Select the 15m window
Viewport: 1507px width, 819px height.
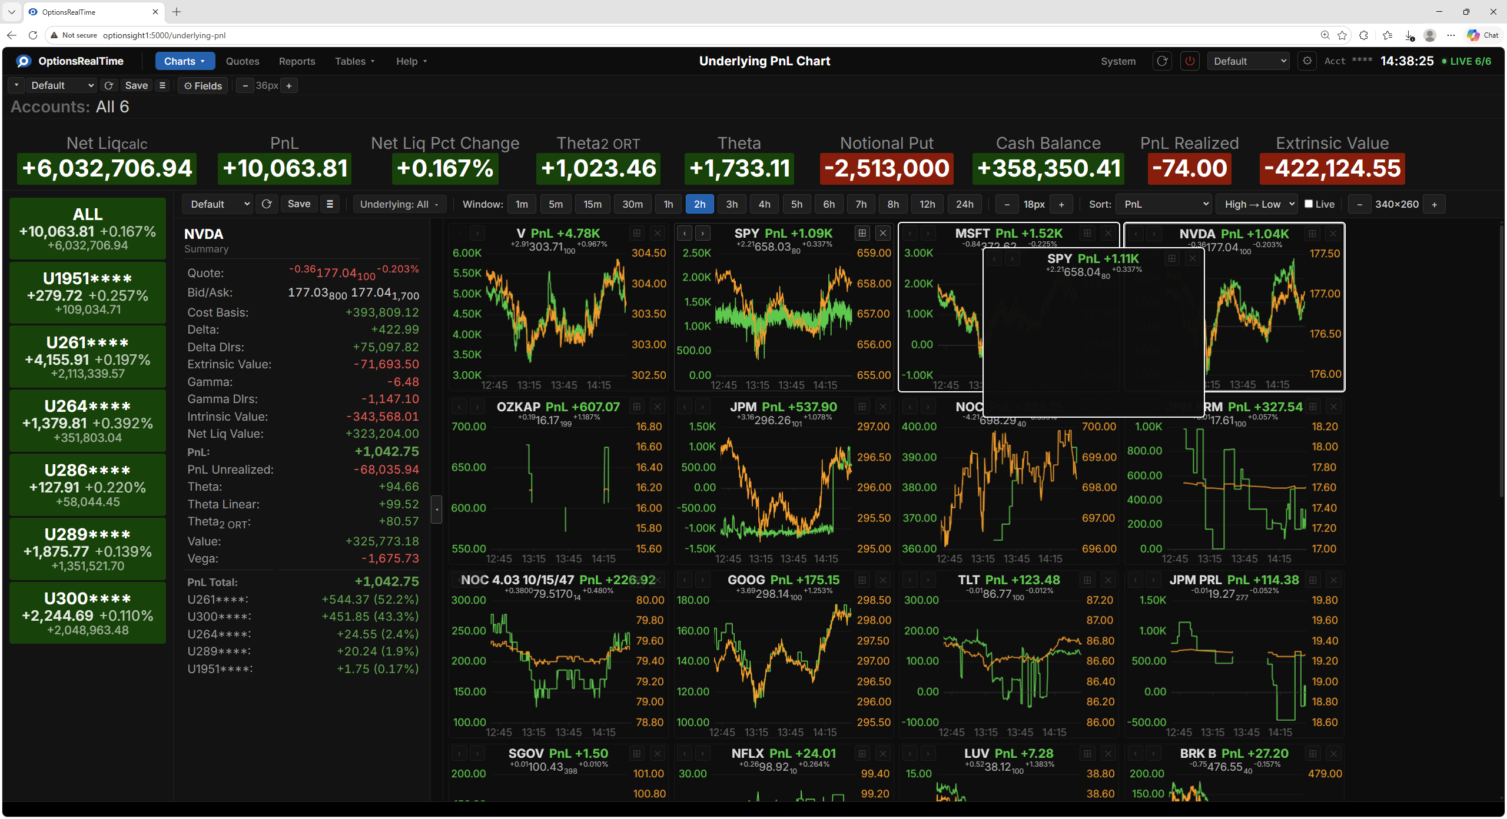pyautogui.click(x=593, y=204)
